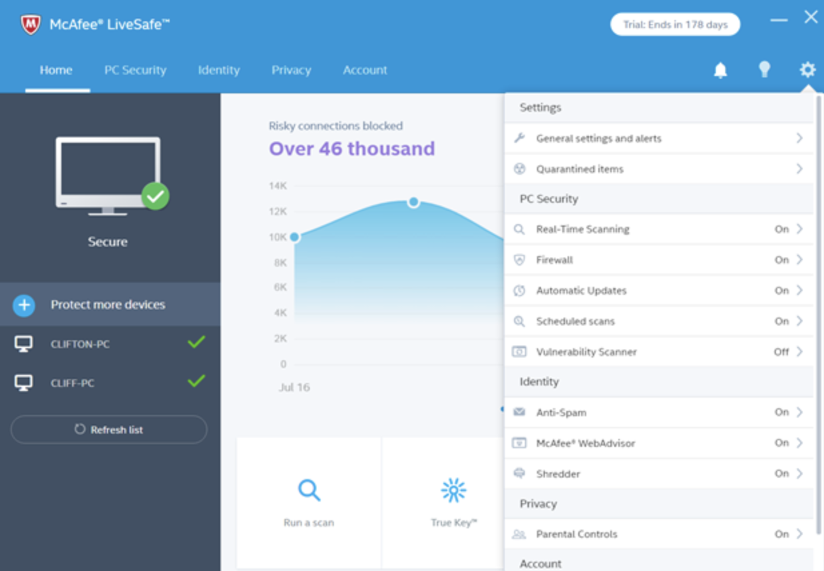
Task: Open the PC Security tab
Action: point(135,70)
